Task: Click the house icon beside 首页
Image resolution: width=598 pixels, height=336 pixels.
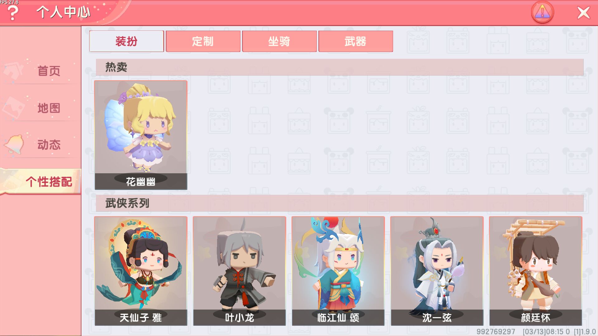Action: point(14,71)
